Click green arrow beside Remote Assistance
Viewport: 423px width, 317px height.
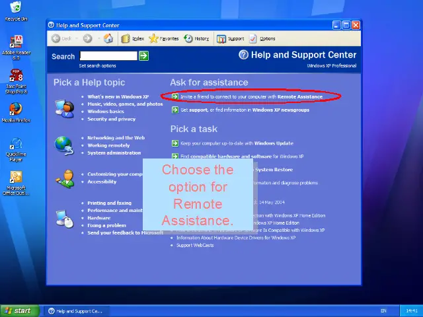(174, 96)
